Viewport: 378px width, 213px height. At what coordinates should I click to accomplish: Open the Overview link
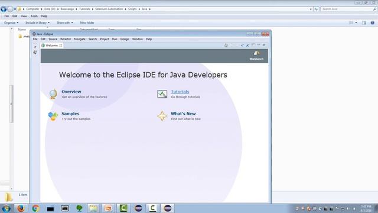71,92
